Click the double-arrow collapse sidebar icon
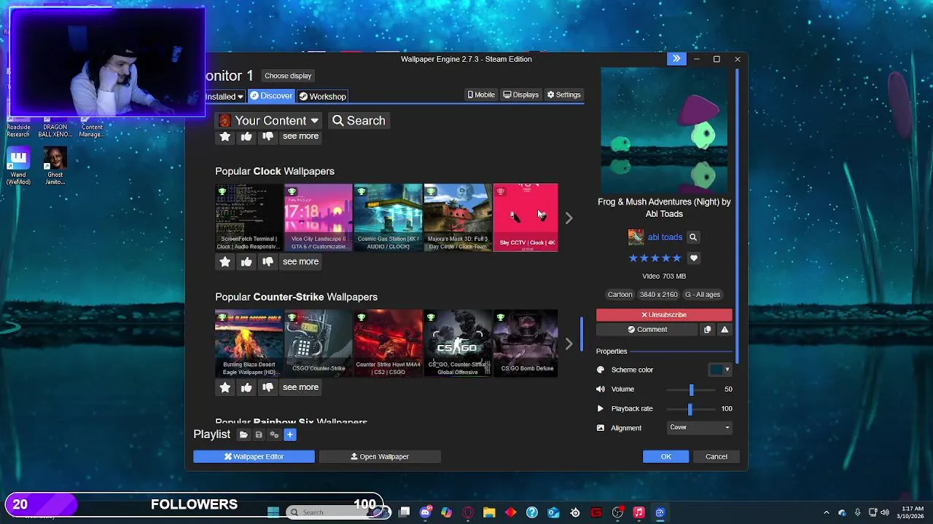The height and width of the screenshot is (524, 933). [676, 59]
